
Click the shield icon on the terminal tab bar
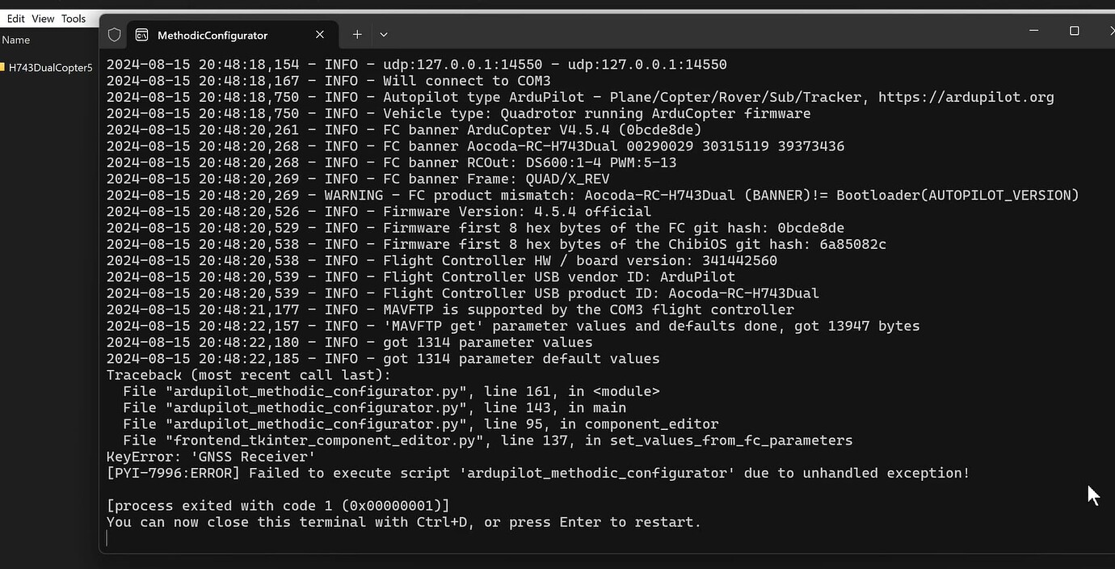114,34
